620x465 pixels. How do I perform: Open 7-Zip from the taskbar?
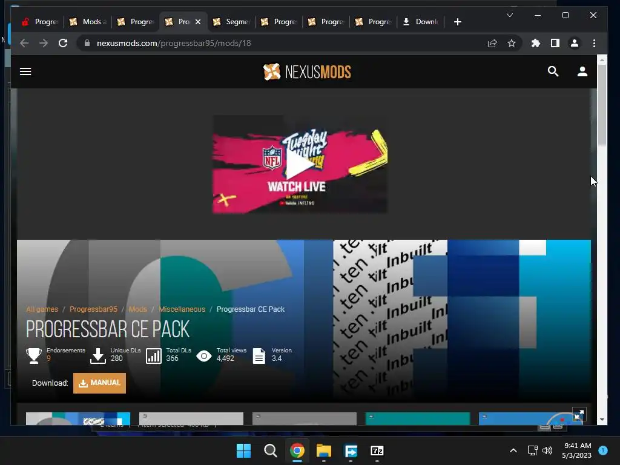(x=377, y=450)
